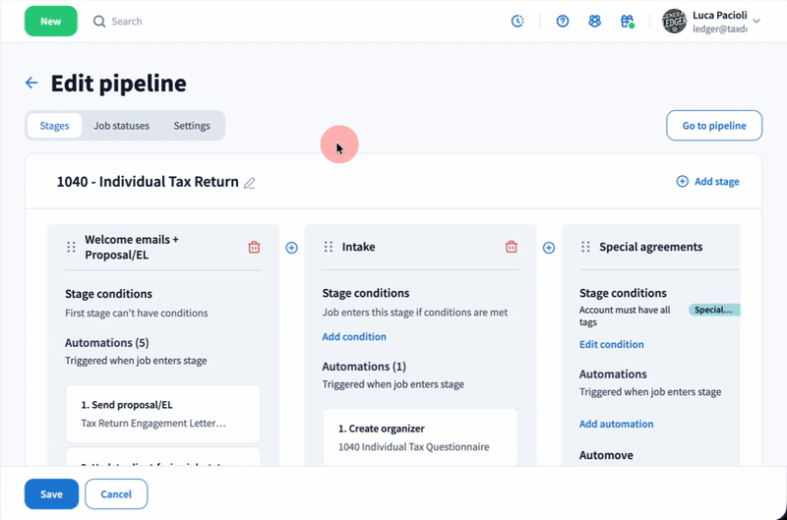Expand the Luca Pacioli account dropdown
Image resolution: width=787 pixels, height=520 pixels.
coord(756,21)
